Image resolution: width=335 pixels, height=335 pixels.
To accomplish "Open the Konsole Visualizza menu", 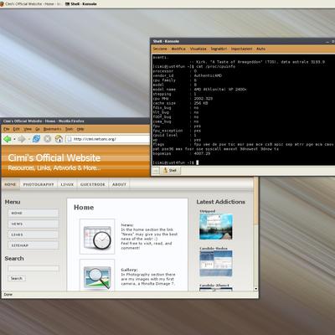I will coord(198,49).
